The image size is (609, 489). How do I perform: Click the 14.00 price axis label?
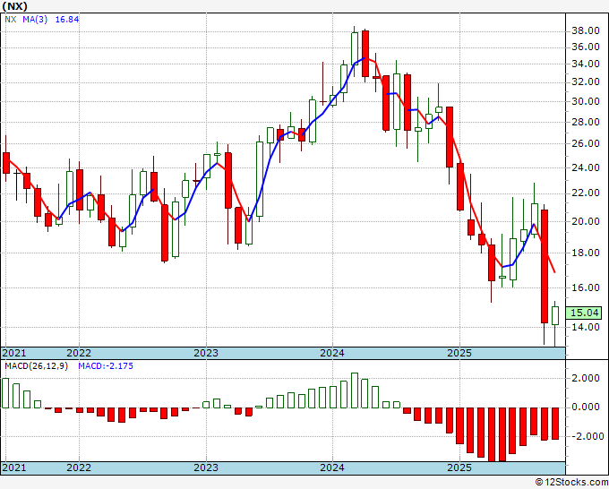coord(586,327)
